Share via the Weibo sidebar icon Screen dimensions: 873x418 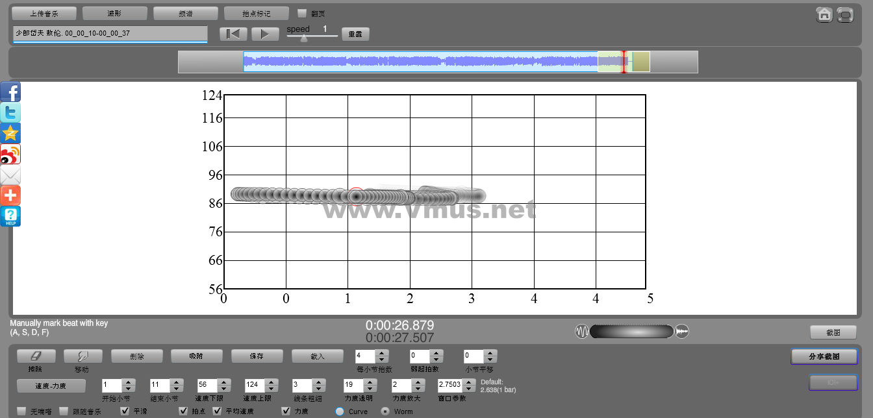[10, 154]
